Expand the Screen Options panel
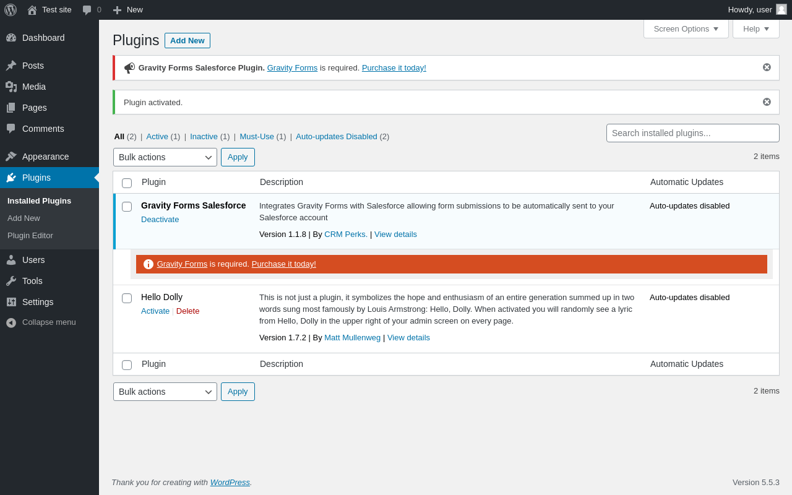The image size is (792, 495). click(x=686, y=28)
